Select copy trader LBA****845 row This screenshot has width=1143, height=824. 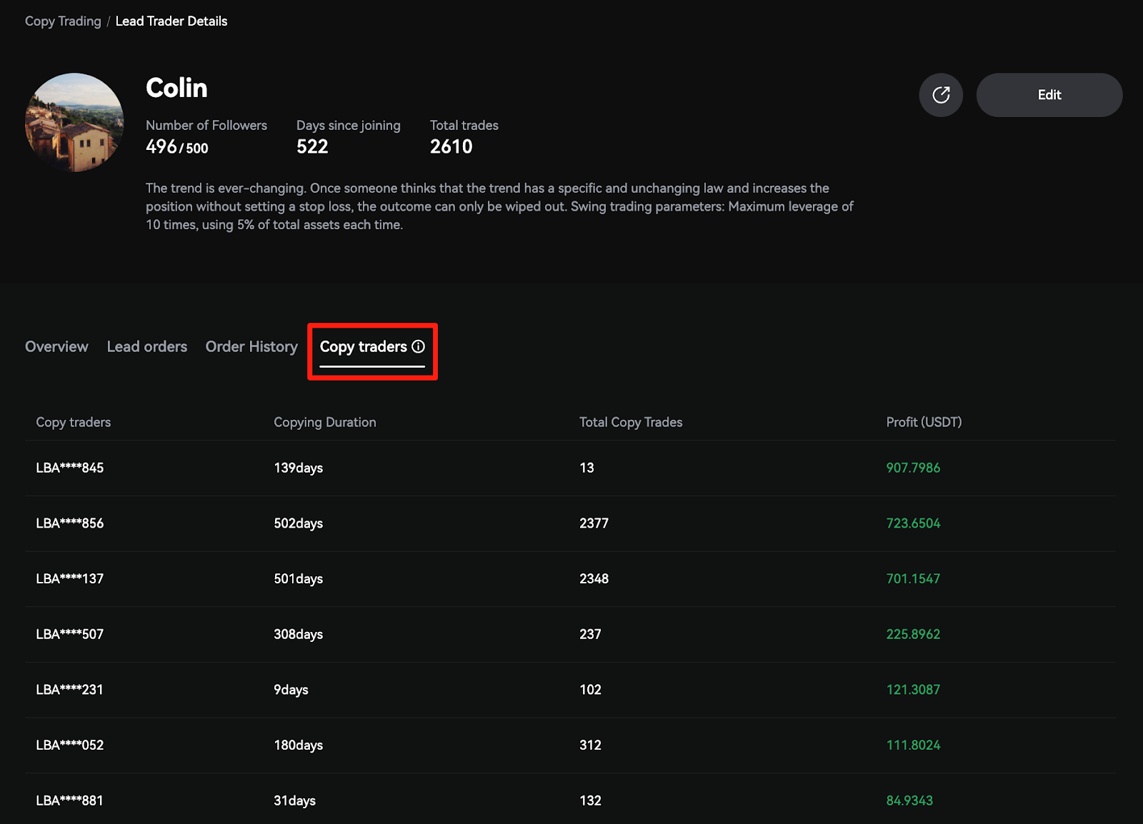(70, 468)
